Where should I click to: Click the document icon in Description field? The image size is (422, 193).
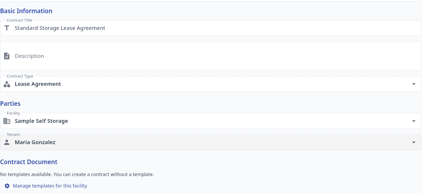(7, 56)
